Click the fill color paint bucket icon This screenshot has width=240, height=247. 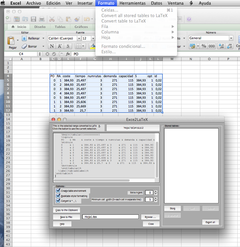(93, 46)
